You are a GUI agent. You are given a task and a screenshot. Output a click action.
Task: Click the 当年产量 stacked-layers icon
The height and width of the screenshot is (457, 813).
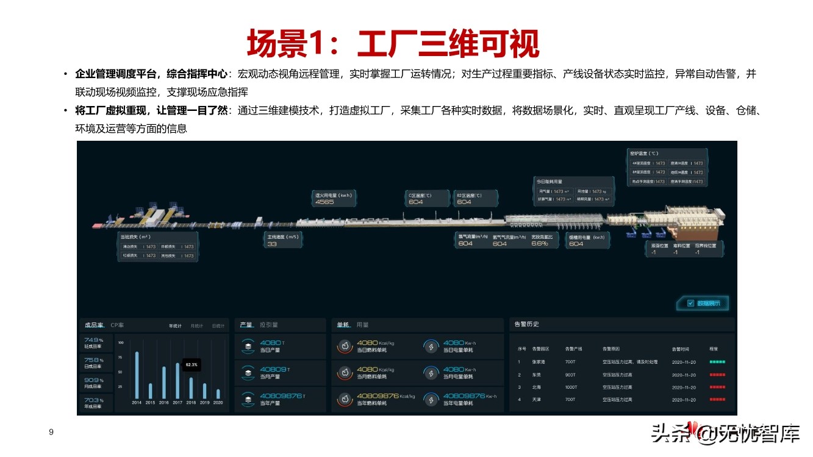click(x=248, y=399)
